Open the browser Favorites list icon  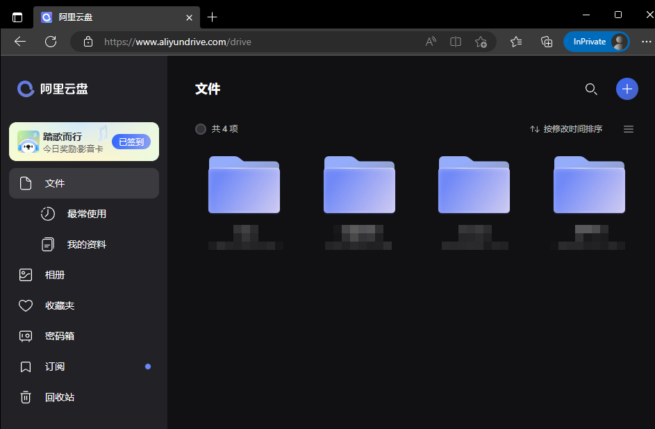516,42
